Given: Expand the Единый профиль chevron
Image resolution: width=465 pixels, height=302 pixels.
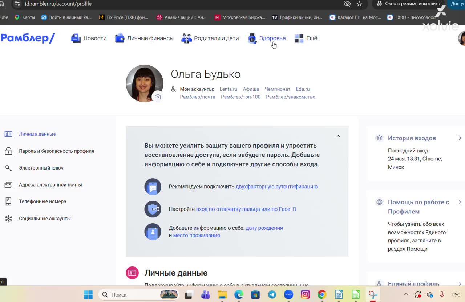Looking at the screenshot, I should [460, 283].
